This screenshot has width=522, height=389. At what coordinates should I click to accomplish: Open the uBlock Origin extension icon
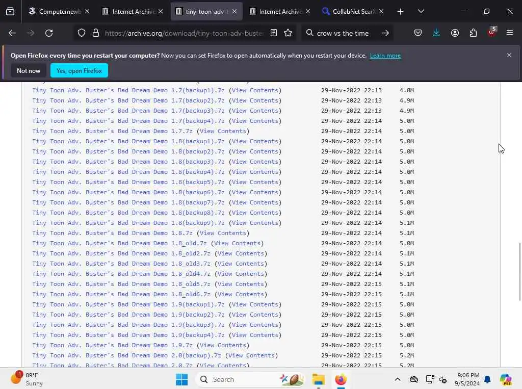coord(492,32)
